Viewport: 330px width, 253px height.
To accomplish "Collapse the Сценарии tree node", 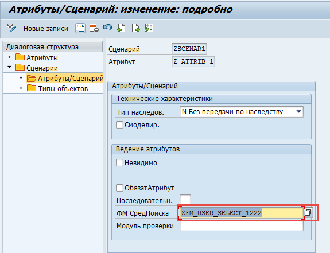I will [10, 67].
